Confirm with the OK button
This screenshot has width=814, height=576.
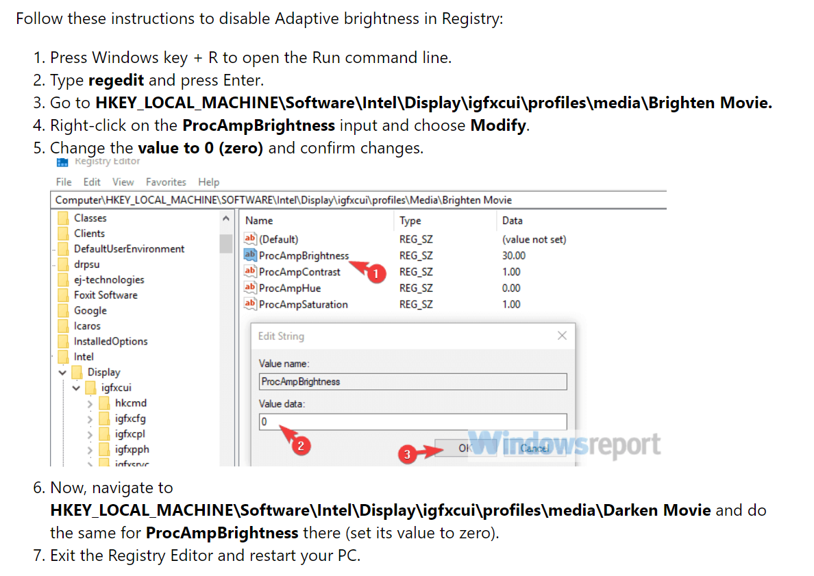tap(465, 448)
